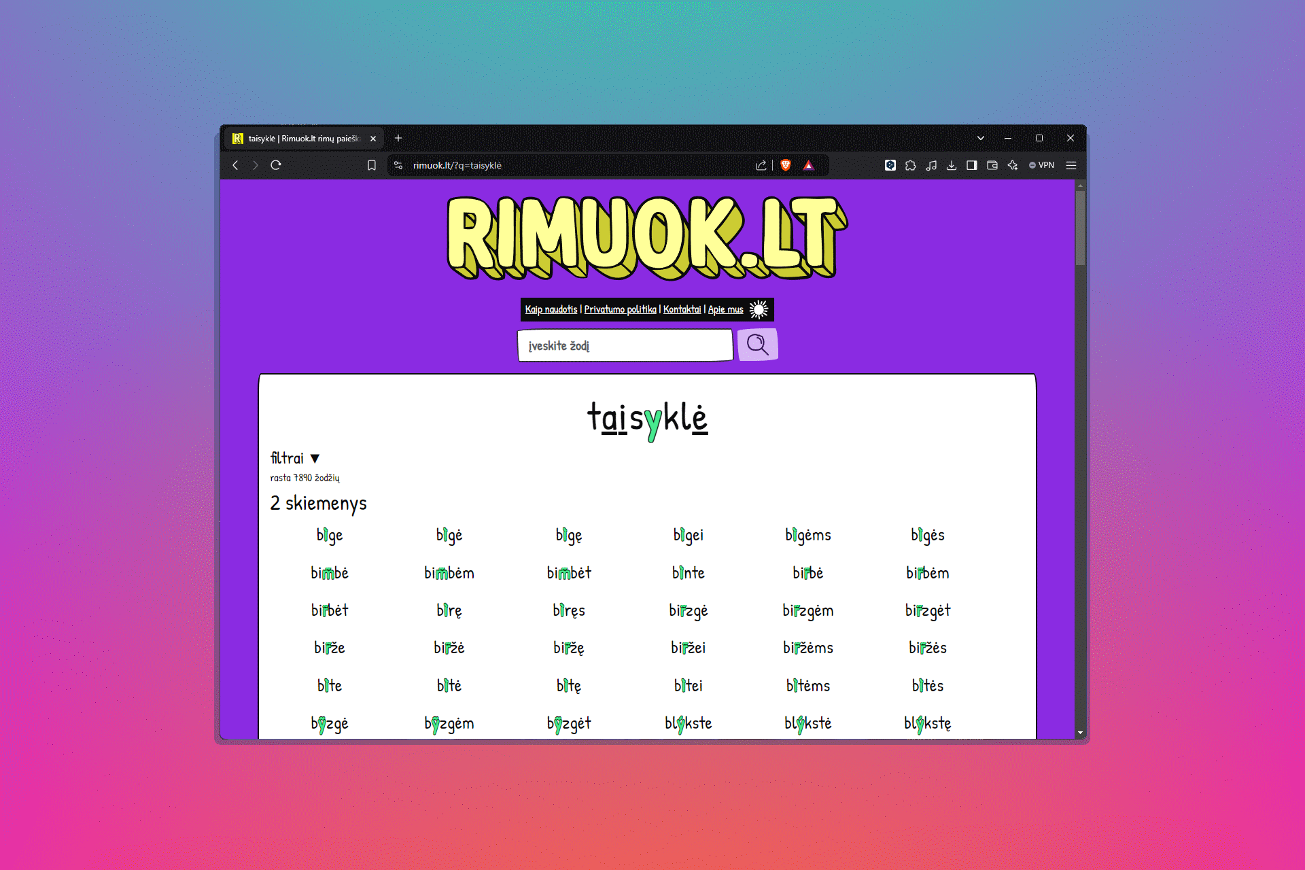Click the magnifier search button
The width and height of the screenshot is (1305, 870).
point(757,345)
